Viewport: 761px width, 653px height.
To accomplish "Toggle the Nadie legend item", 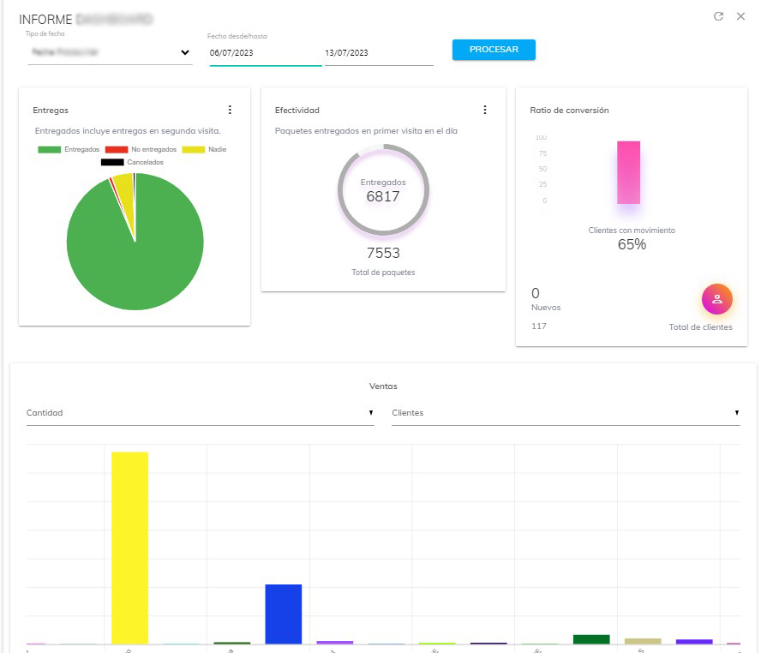I will pyautogui.click(x=204, y=150).
